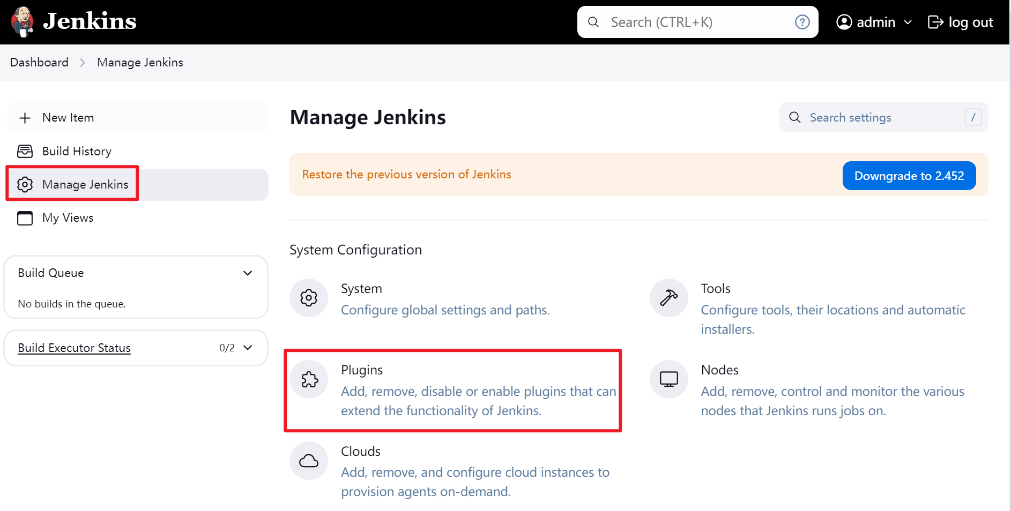Open the Clouds title link
Screen dimensions: 1011x511
coord(361,451)
